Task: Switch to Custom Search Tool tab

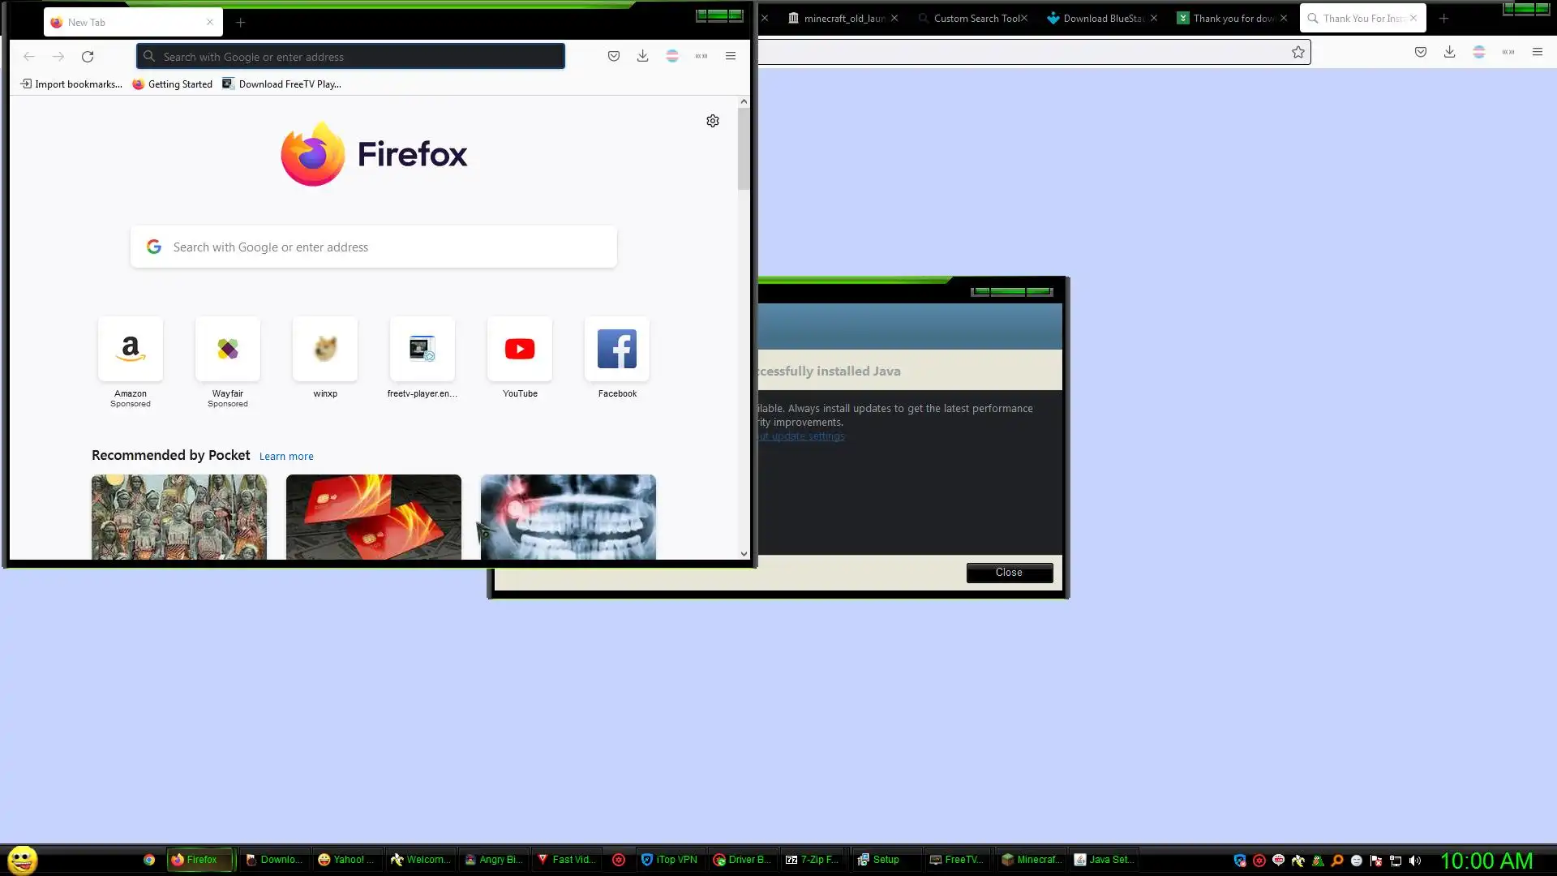Action: (x=972, y=18)
